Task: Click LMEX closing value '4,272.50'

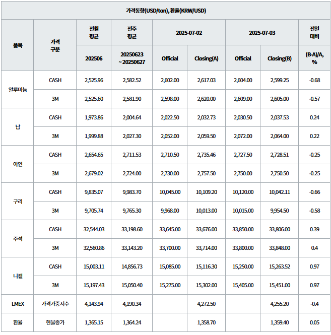Action: click(x=206, y=304)
